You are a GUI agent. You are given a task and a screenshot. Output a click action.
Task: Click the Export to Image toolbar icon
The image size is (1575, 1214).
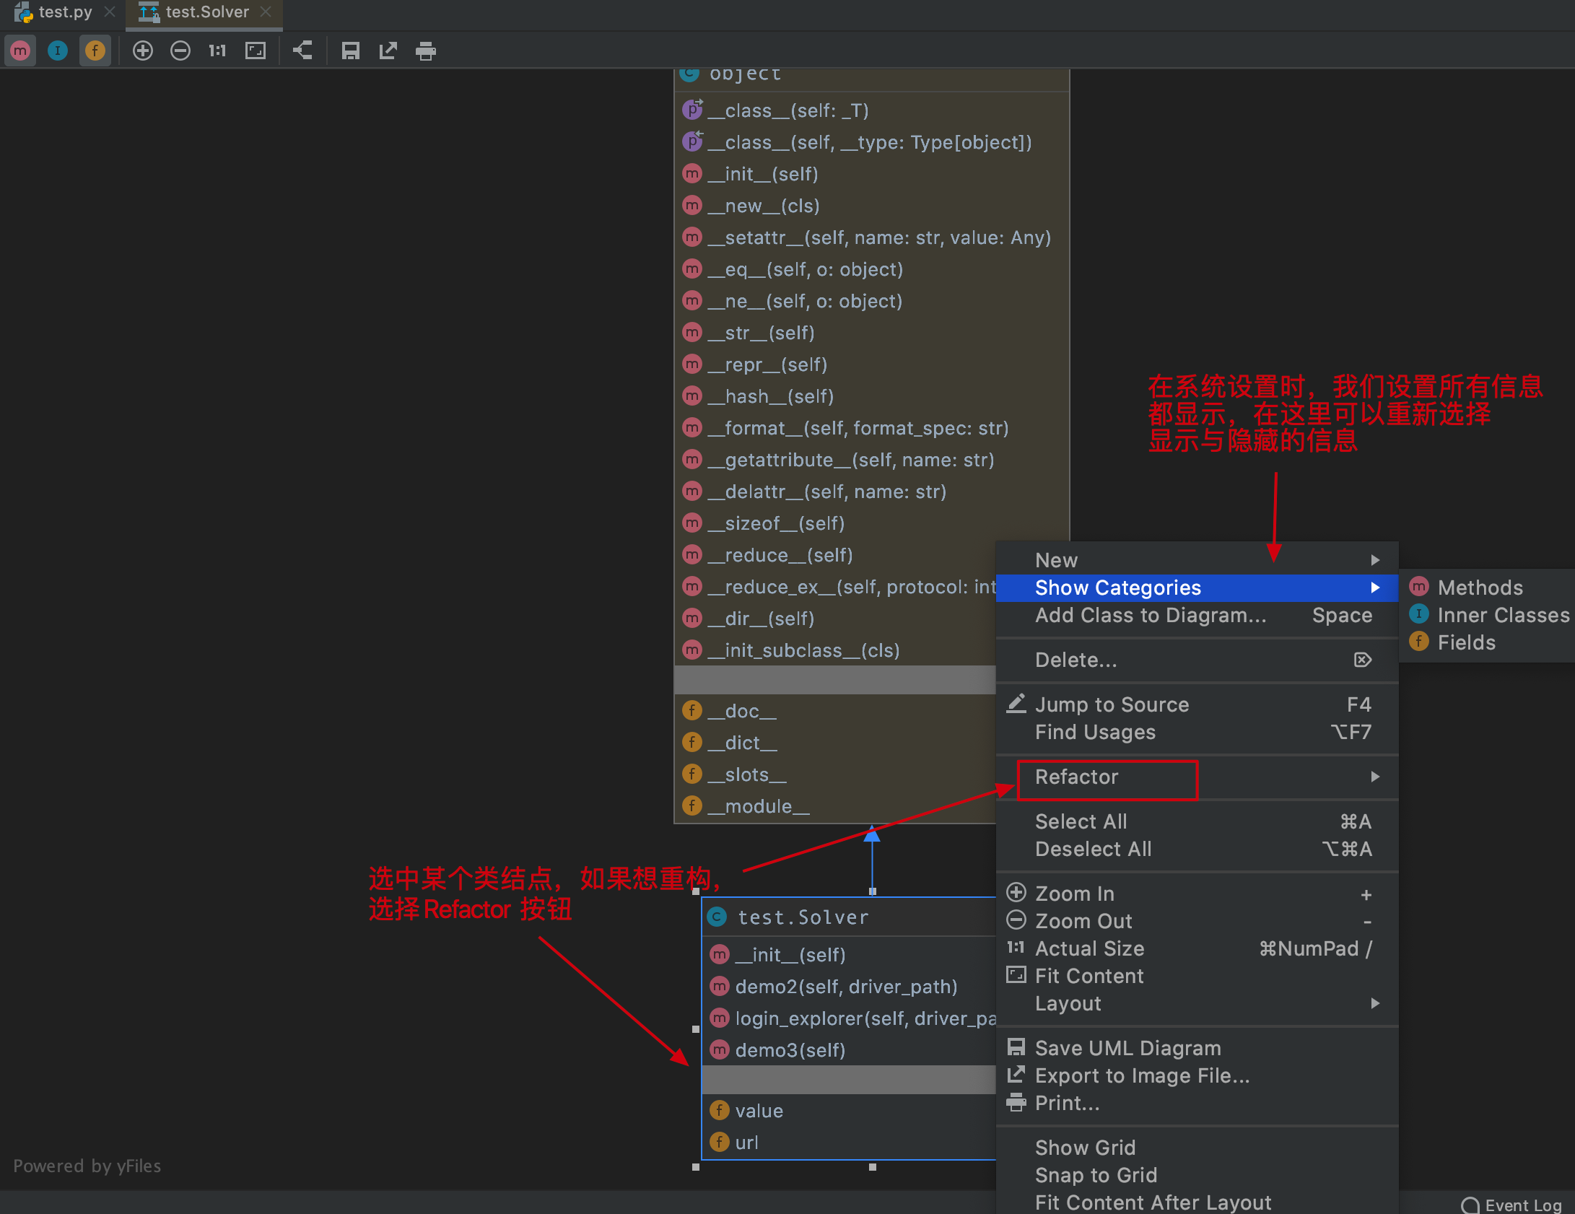pyautogui.click(x=388, y=51)
